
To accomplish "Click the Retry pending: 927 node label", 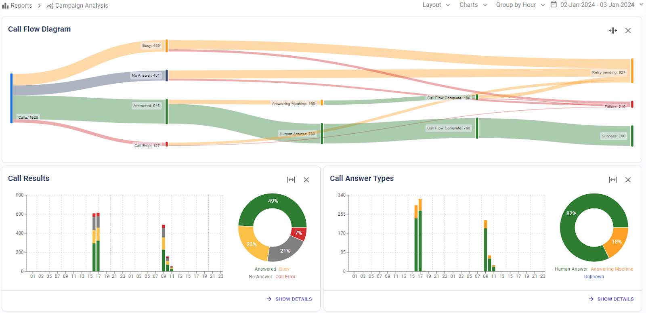I will (608, 72).
